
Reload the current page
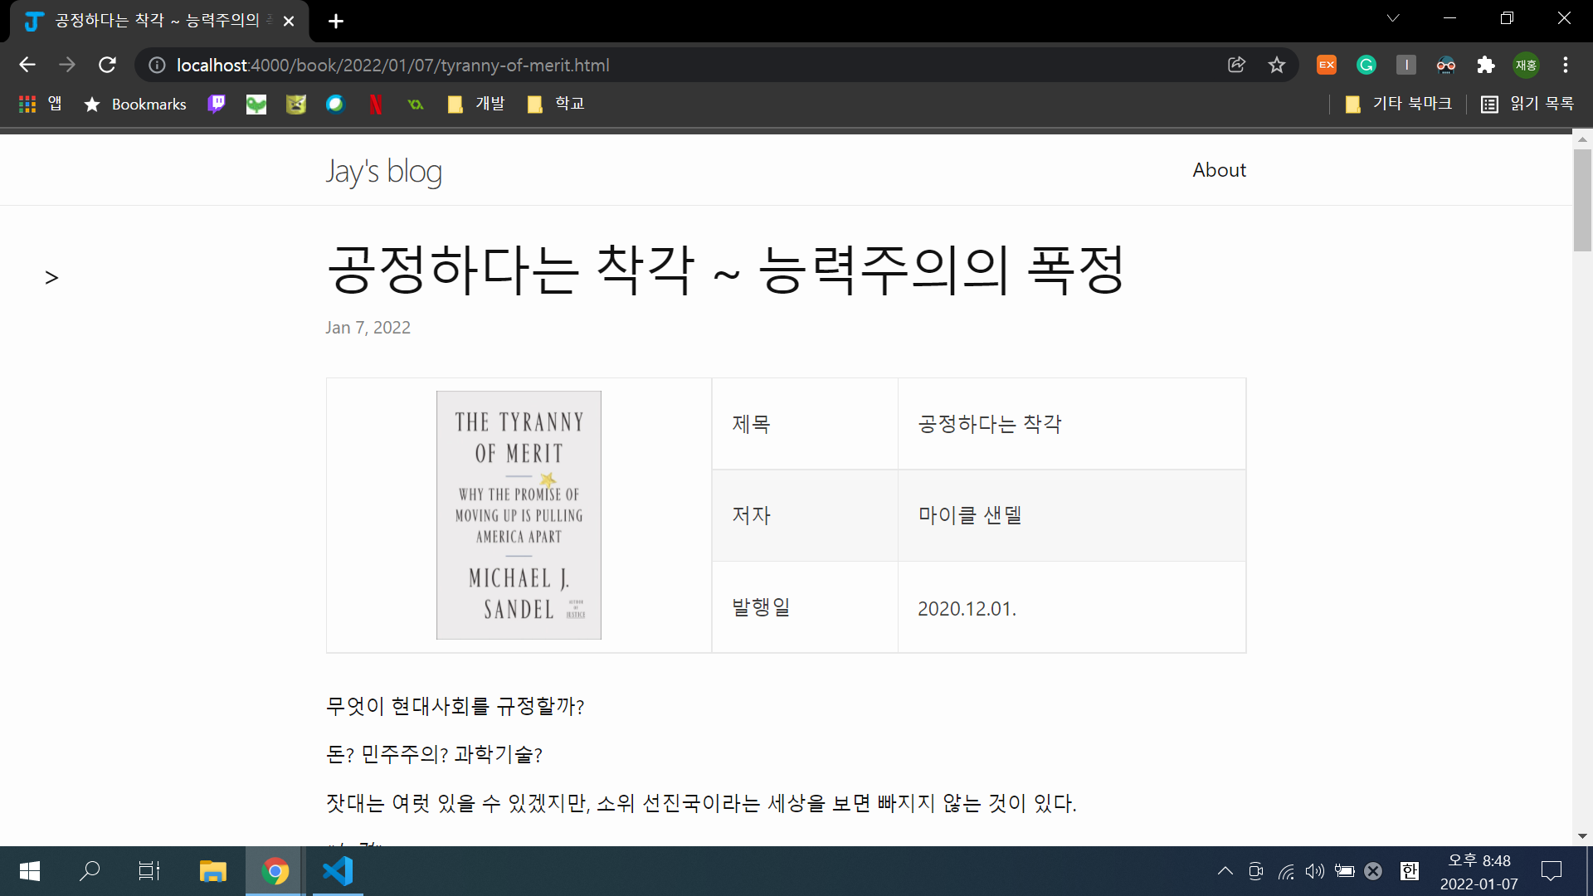coord(107,65)
